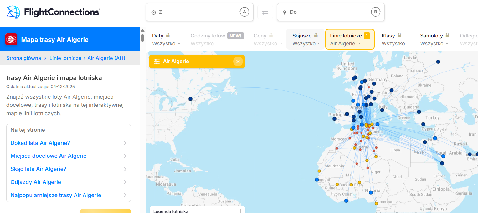Viewport: 478px width, 213px height.
Task: Click the Do destination input field
Action: pyautogui.click(x=322, y=12)
